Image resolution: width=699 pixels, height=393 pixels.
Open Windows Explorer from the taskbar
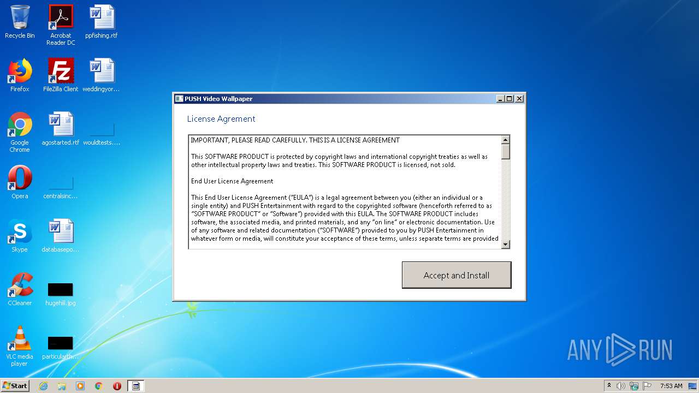[x=62, y=386]
